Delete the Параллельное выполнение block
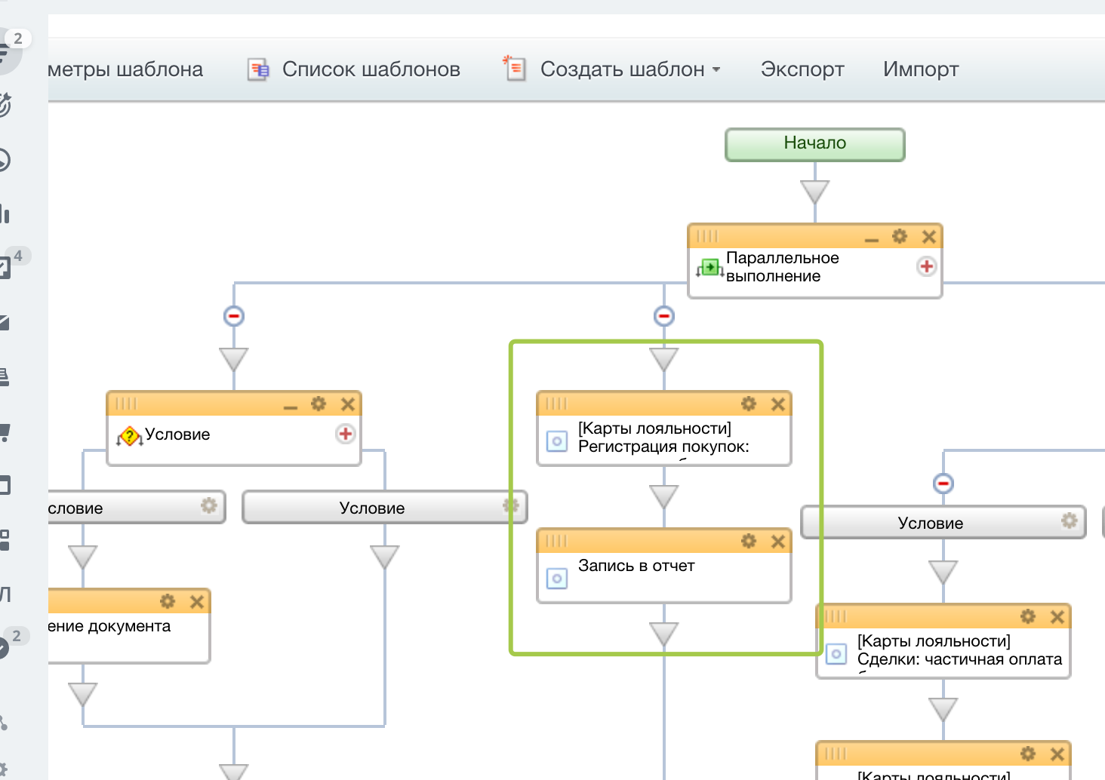 point(928,237)
